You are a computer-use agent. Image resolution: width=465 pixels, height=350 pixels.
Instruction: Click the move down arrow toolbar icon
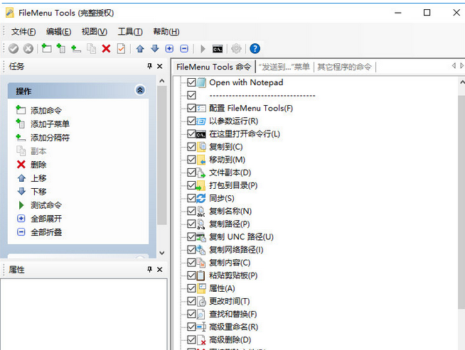pos(155,48)
